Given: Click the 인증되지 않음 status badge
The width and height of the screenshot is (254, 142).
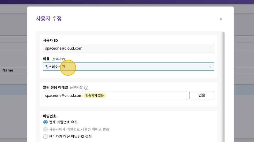Looking at the screenshot, I should coord(95,96).
